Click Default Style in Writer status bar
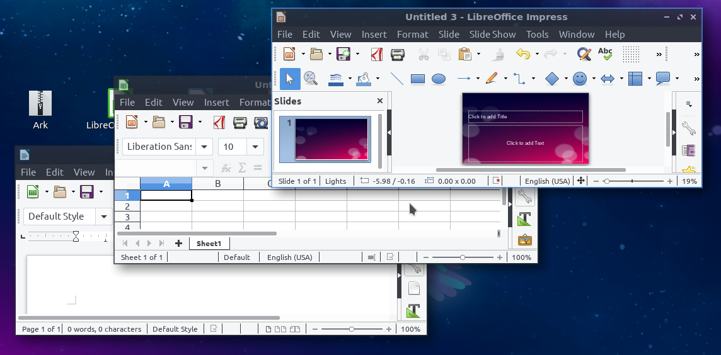This screenshot has width=721, height=355. point(175,329)
